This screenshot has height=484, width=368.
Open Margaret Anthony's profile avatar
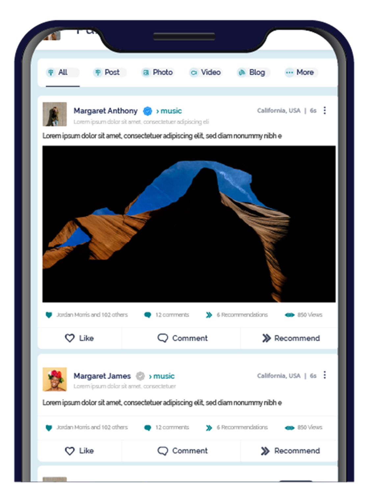point(55,114)
